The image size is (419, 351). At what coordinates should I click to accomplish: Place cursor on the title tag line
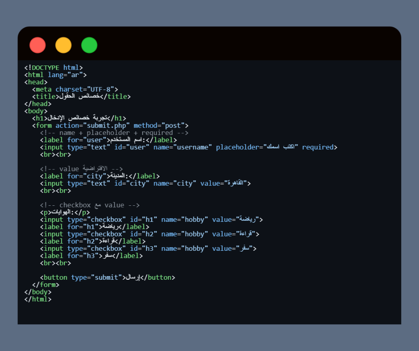(81, 96)
